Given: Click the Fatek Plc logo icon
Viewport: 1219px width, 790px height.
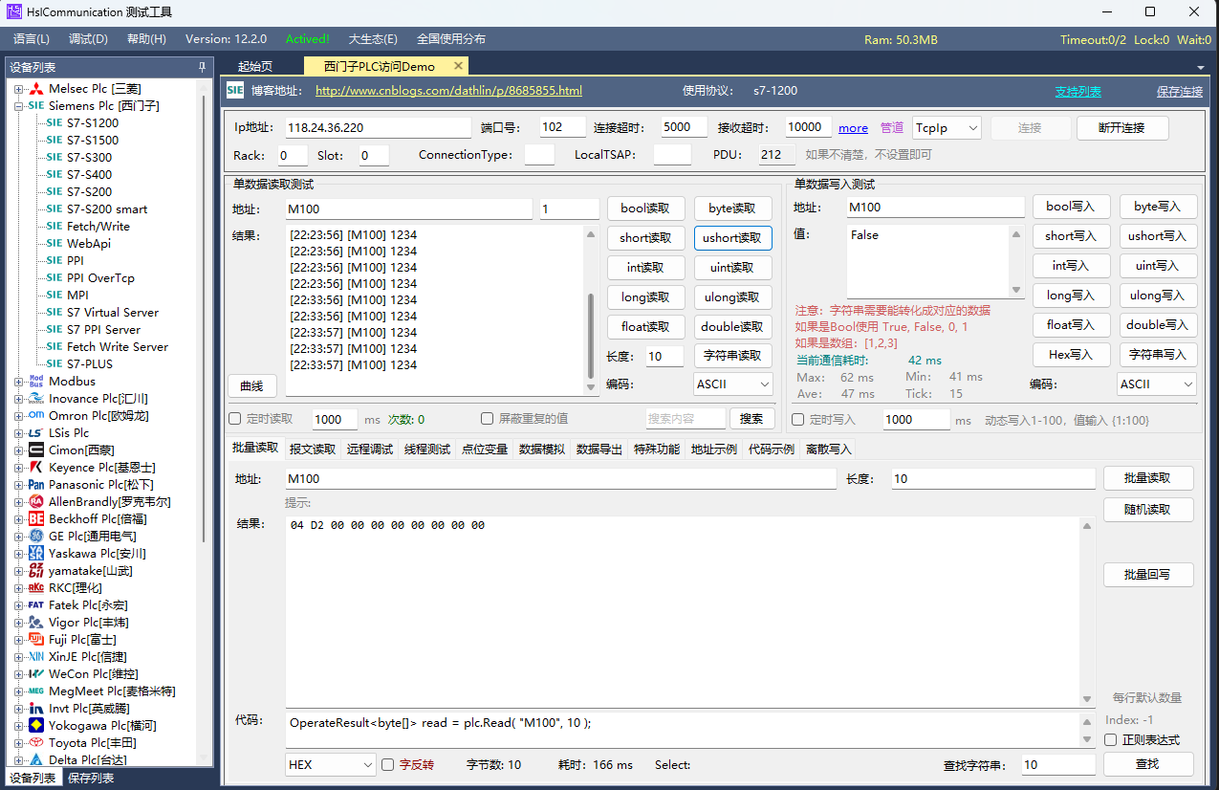Looking at the screenshot, I should coord(36,605).
